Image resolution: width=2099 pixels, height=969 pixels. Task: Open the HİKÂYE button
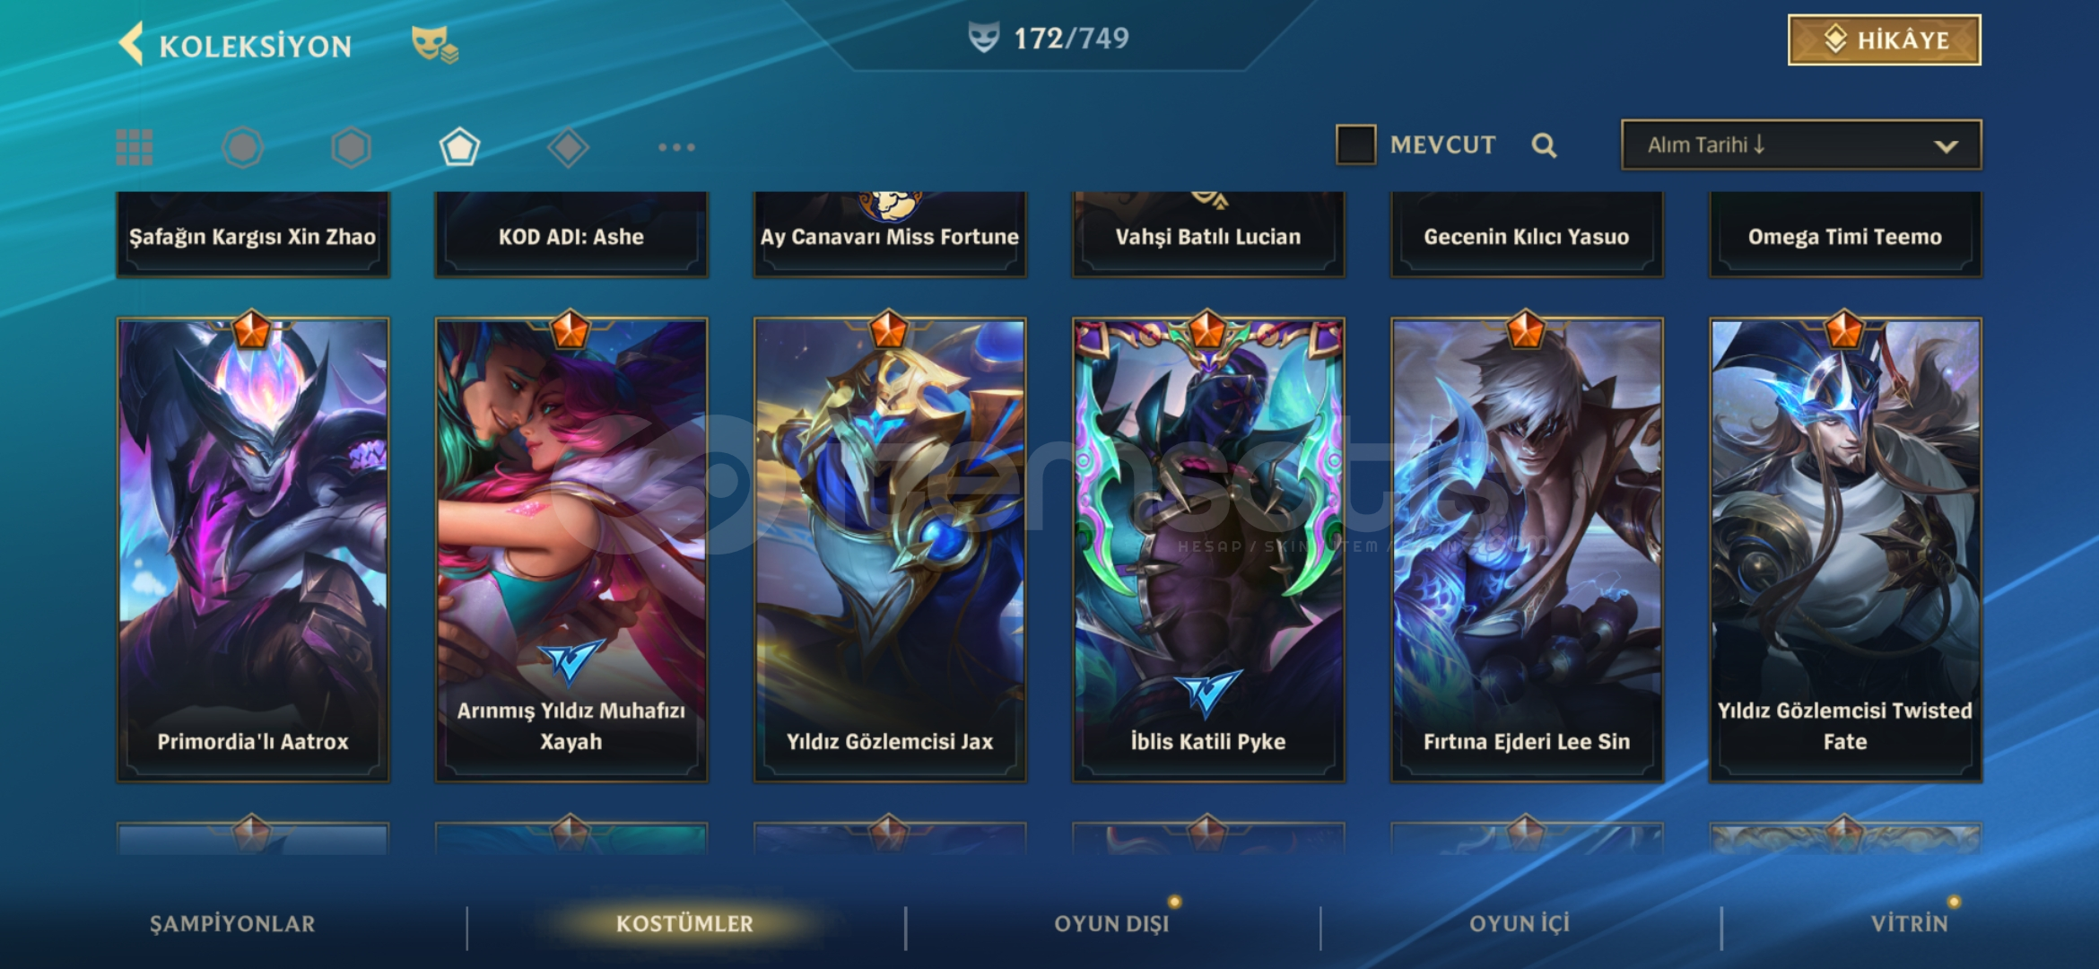pos(1885,39)
